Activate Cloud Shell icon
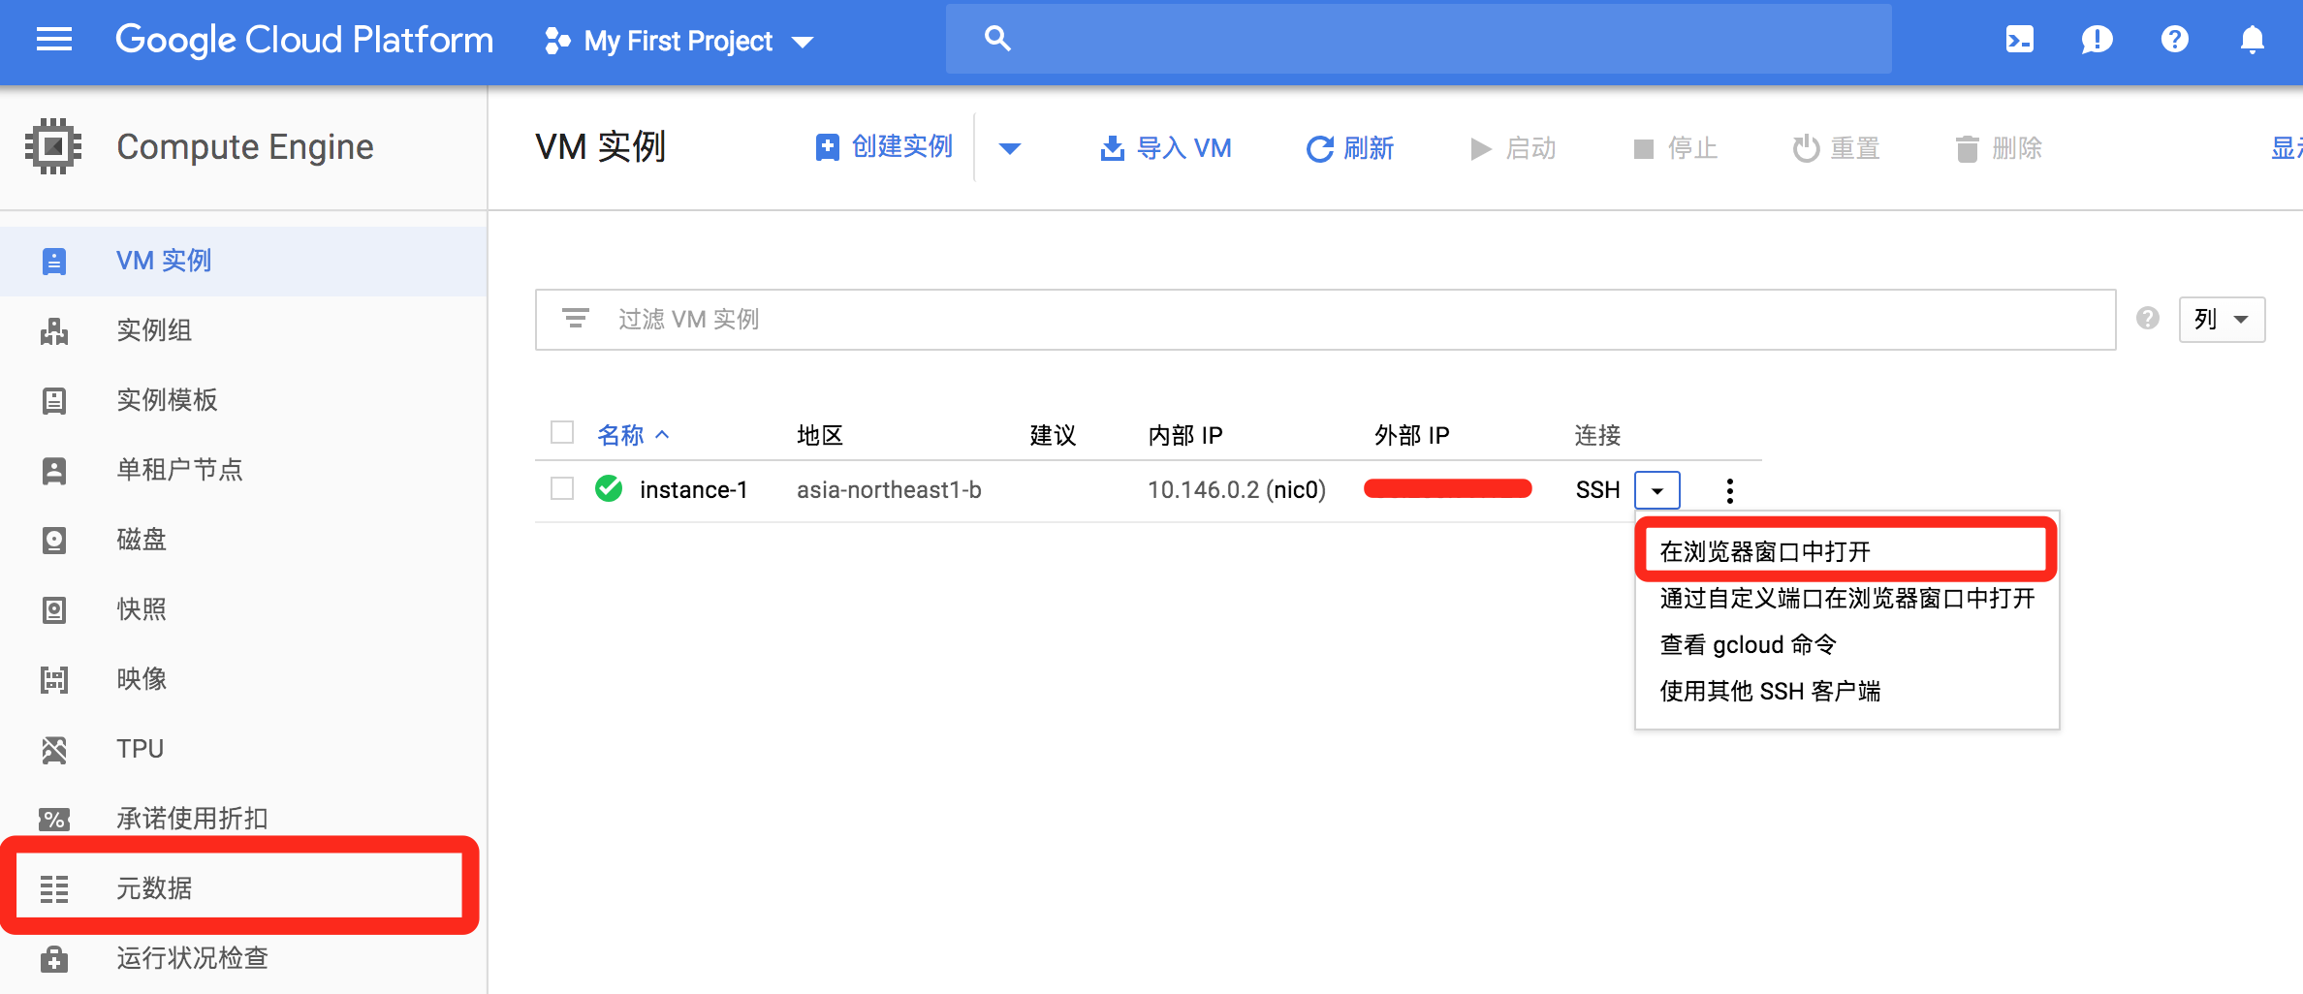This screenshot has width=2303, height=994. tap(2020, 40)
